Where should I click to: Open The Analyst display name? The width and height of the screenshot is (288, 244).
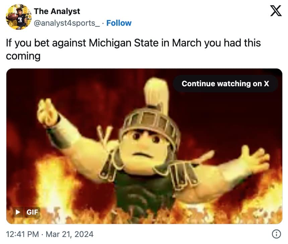click(x=57, y=11)
